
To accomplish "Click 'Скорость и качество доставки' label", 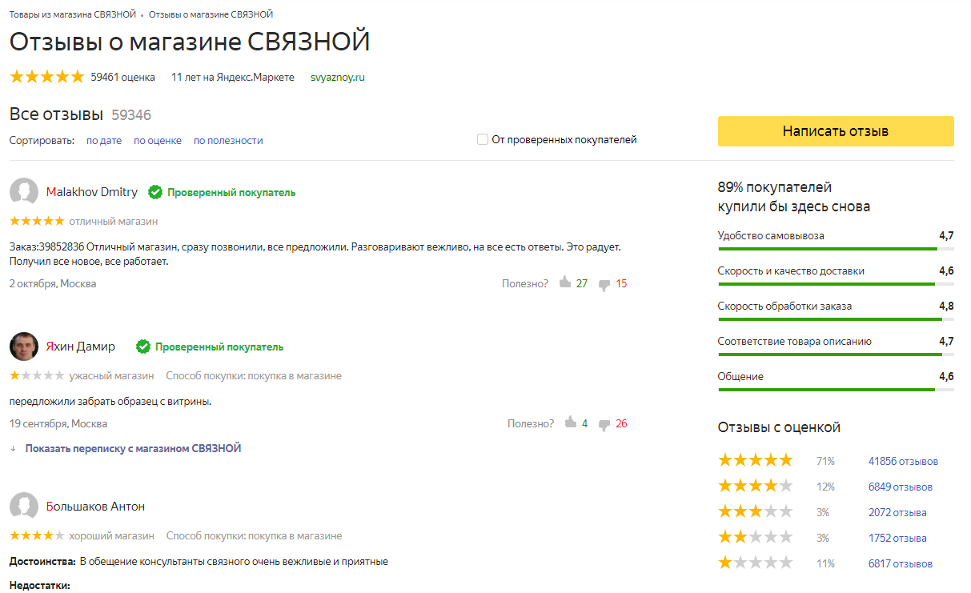I will [x=791, y=270].
